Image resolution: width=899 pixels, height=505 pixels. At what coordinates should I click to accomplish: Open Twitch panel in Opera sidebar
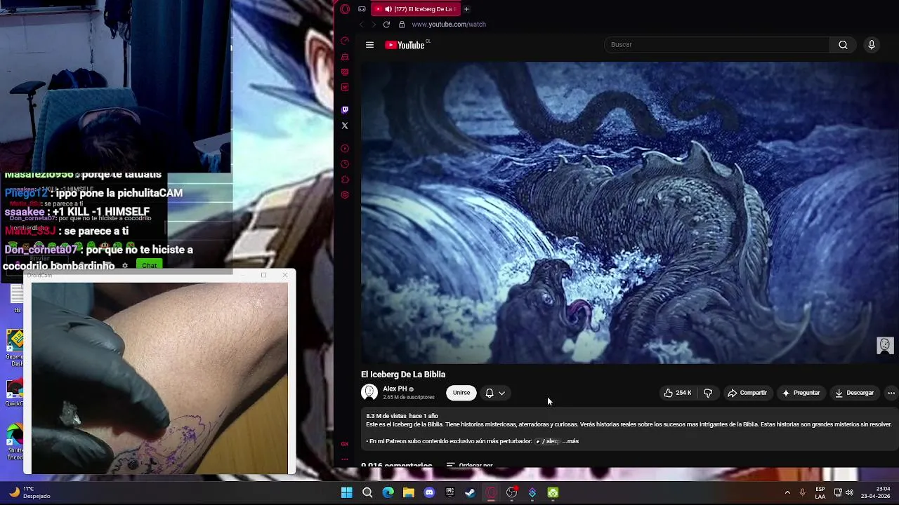(345, 110)
